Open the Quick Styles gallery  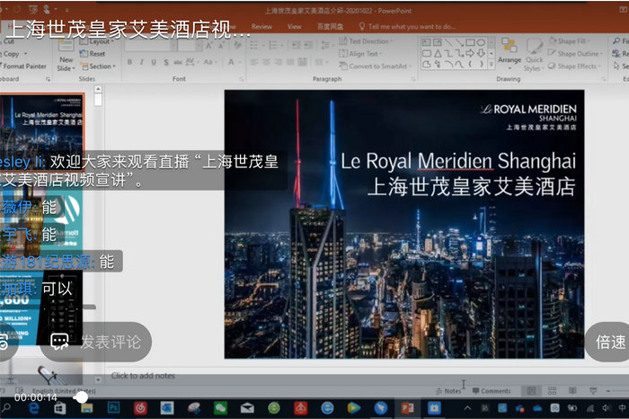[x=534, y=56]
